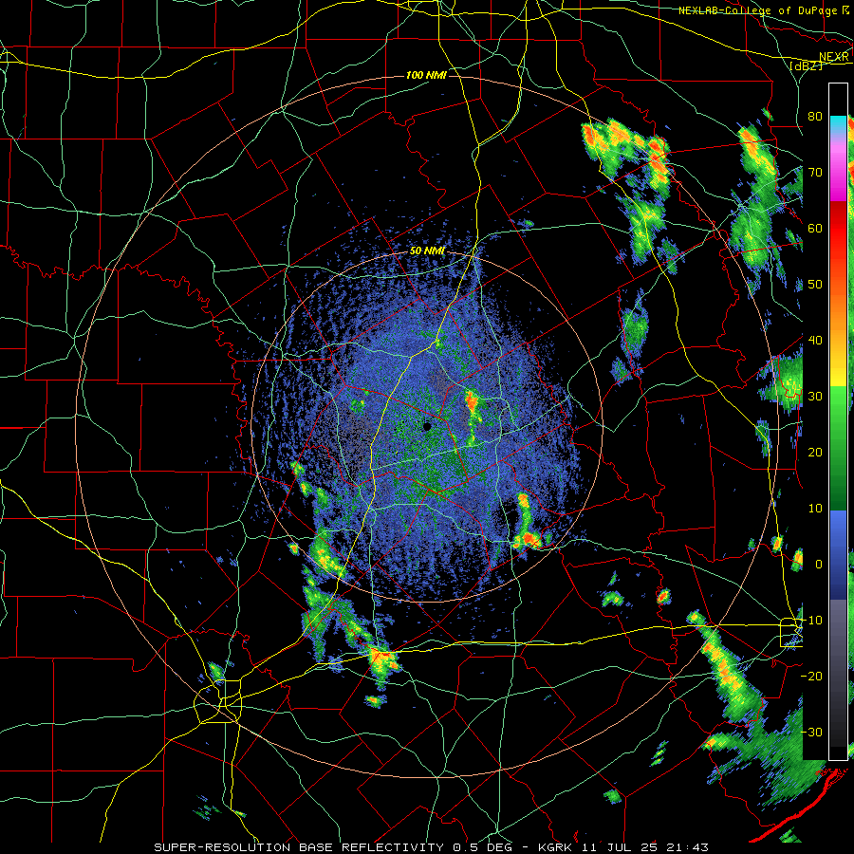Click the 40 value on color scale

[815, 341]
